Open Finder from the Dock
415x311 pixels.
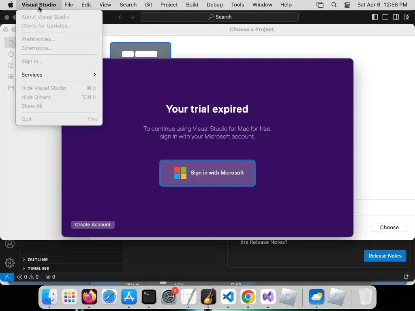tap(49, 296)
